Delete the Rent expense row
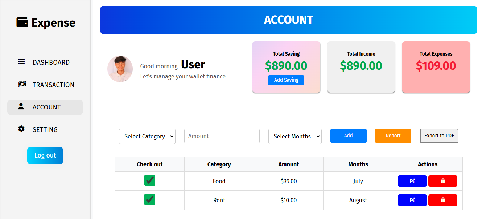Screen dimensions: 482x219 point(442,200)
